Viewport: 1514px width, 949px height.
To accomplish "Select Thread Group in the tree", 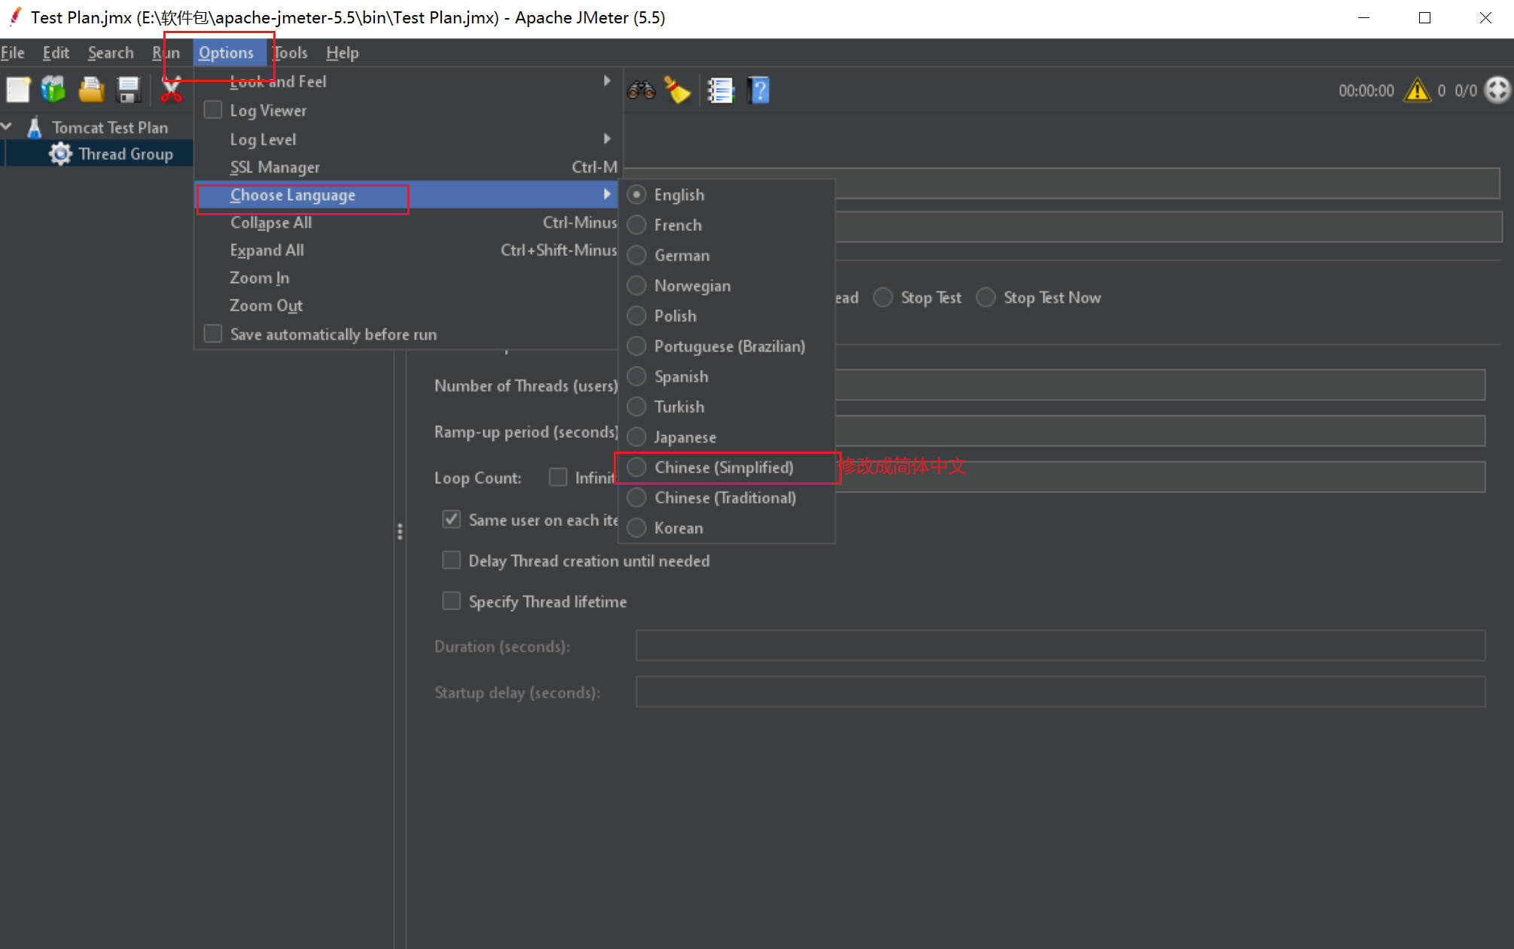I will 126,154.
